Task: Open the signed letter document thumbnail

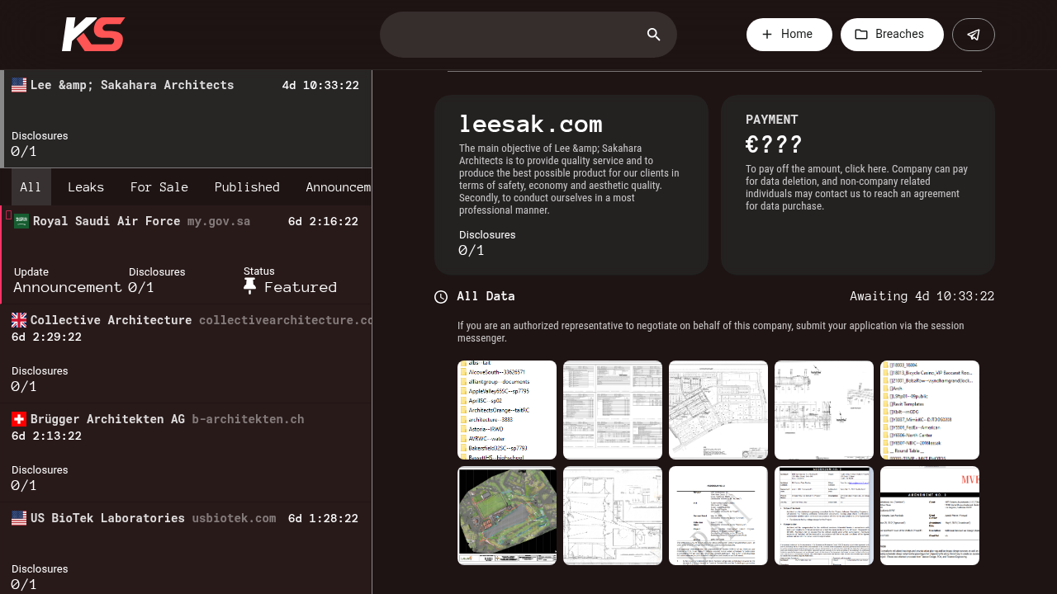Action: coord(718,516)
